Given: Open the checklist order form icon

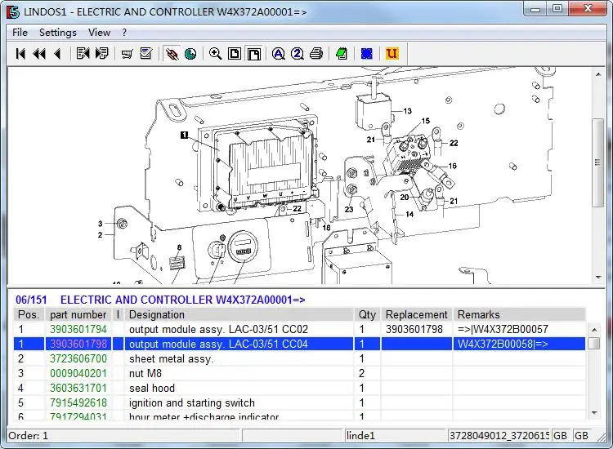Looking at the screenshot, I should (145, 54).
